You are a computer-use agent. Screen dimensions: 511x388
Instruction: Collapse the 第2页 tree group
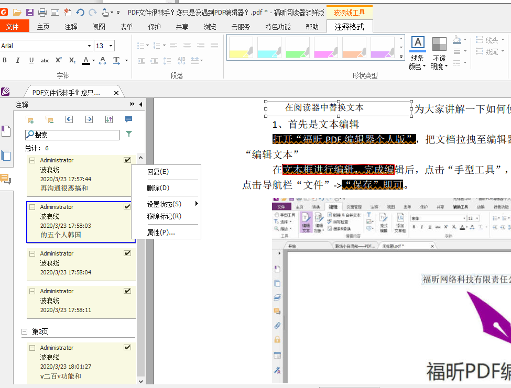(25, 332)
